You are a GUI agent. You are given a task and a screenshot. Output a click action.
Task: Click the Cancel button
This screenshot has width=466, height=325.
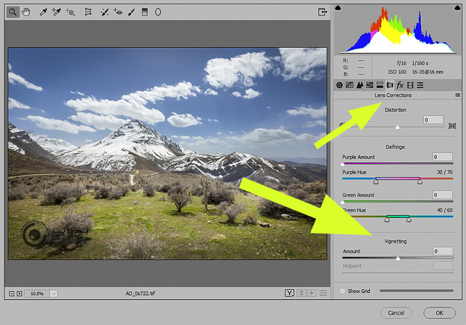coord(396,313)
